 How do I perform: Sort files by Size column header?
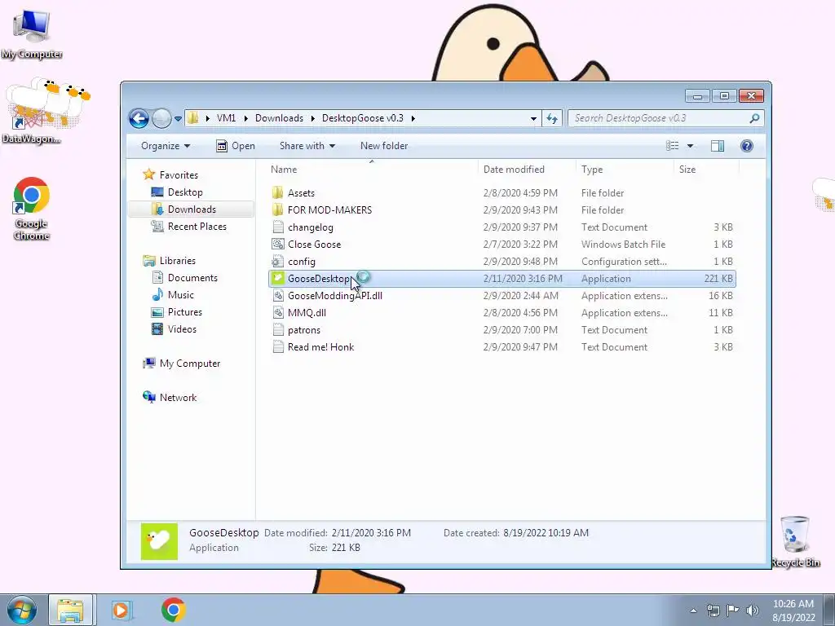[687, 170]
